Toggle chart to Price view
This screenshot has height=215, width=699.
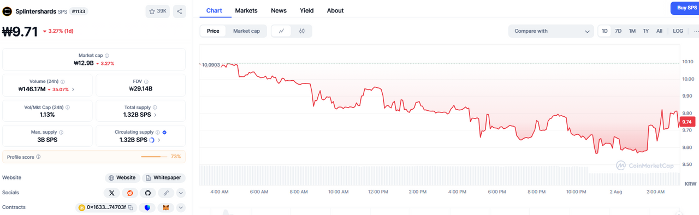coord(213,31)
